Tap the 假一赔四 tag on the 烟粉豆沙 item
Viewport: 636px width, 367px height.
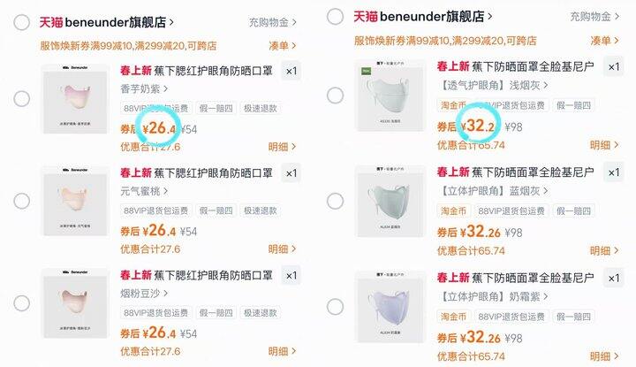[215, 312]
